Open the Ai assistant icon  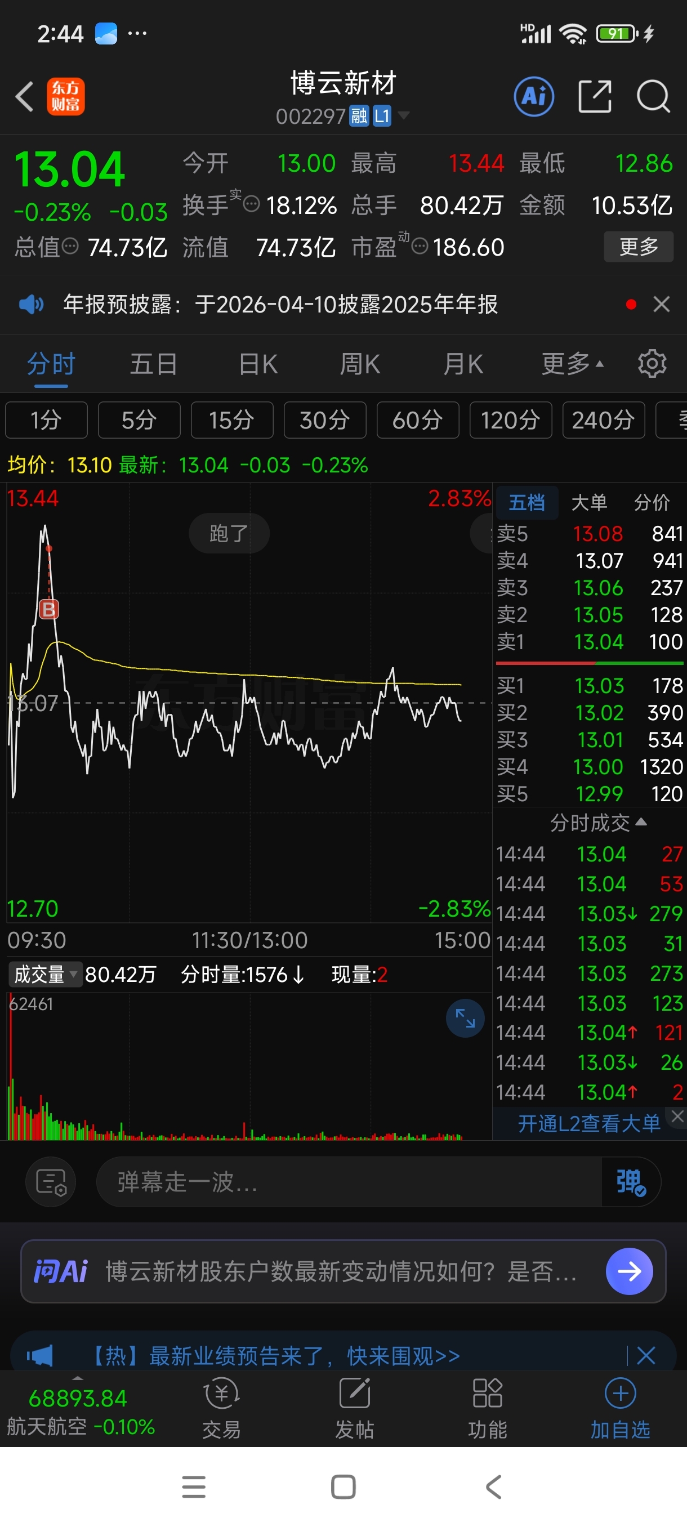click(x=534, y=96)
